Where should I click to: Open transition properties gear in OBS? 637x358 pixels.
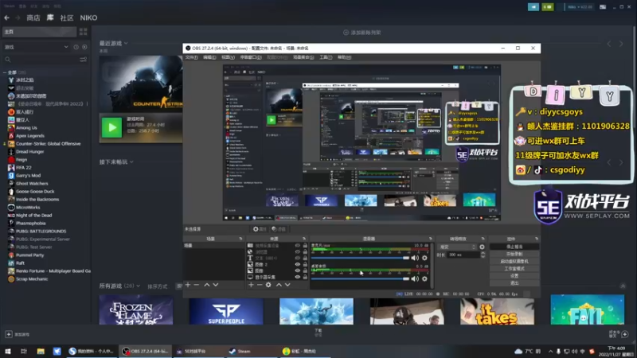pyautogui.click(x=483, y=247)
